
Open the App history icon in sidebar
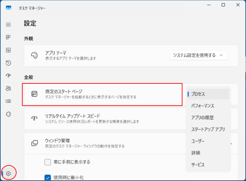point(8,63)
